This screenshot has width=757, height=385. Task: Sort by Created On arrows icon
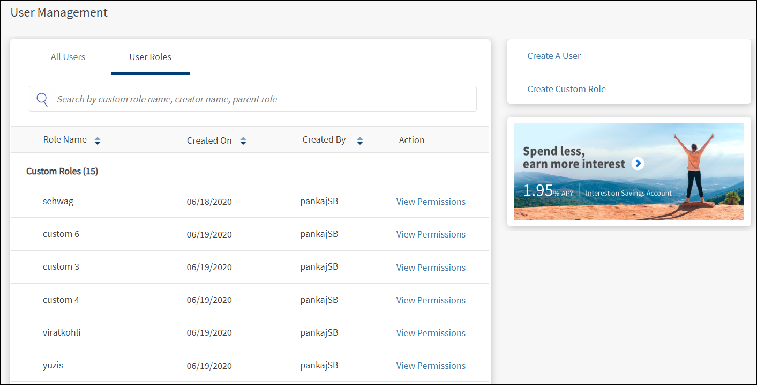point(243,141)
